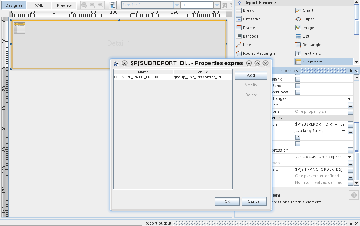Uncheck the checked checkbox below java.lang.String

298,138
